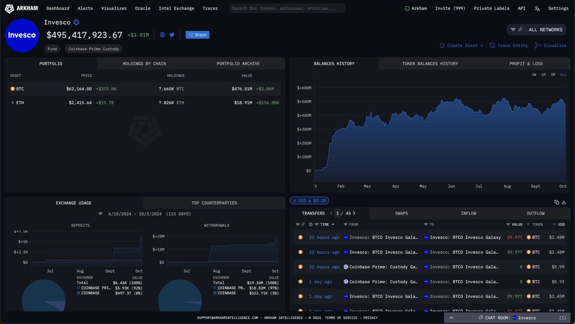Open the Dashboard menu item
This screenshot has height=324, width=575.
click(57, 9)
